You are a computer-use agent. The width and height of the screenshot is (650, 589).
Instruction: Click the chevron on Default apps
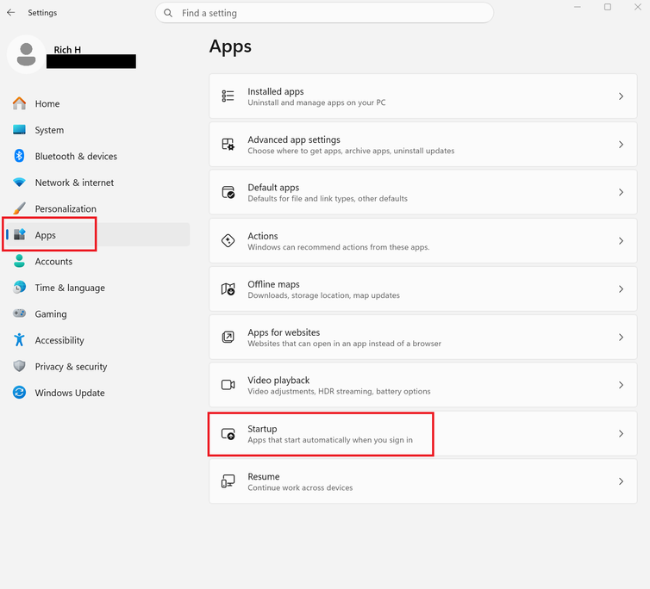(621, 192)
